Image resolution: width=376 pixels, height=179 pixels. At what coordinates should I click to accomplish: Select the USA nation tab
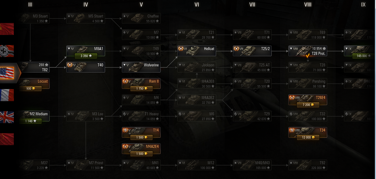(10, 73)
